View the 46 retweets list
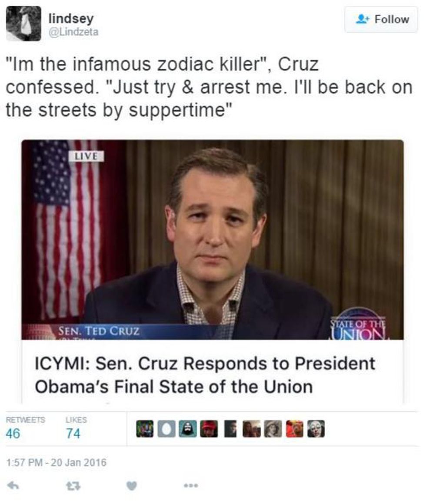Image resolution: width=426 pixels, height=501 pixels. (x=13, y=433)
